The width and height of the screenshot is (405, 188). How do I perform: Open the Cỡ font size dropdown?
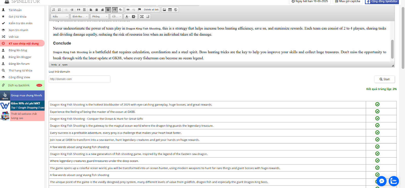(x=116, y=16)
